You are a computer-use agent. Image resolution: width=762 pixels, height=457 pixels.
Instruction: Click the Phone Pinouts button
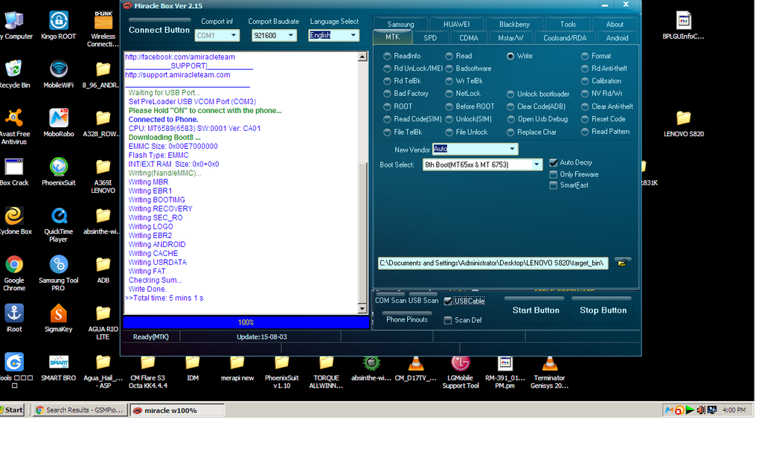pyautogui.click(x=406, y=319)
